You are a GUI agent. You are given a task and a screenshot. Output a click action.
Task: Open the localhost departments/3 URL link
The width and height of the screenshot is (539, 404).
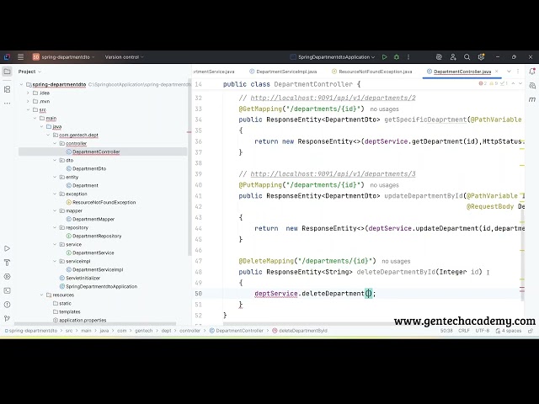coord(333,174)
